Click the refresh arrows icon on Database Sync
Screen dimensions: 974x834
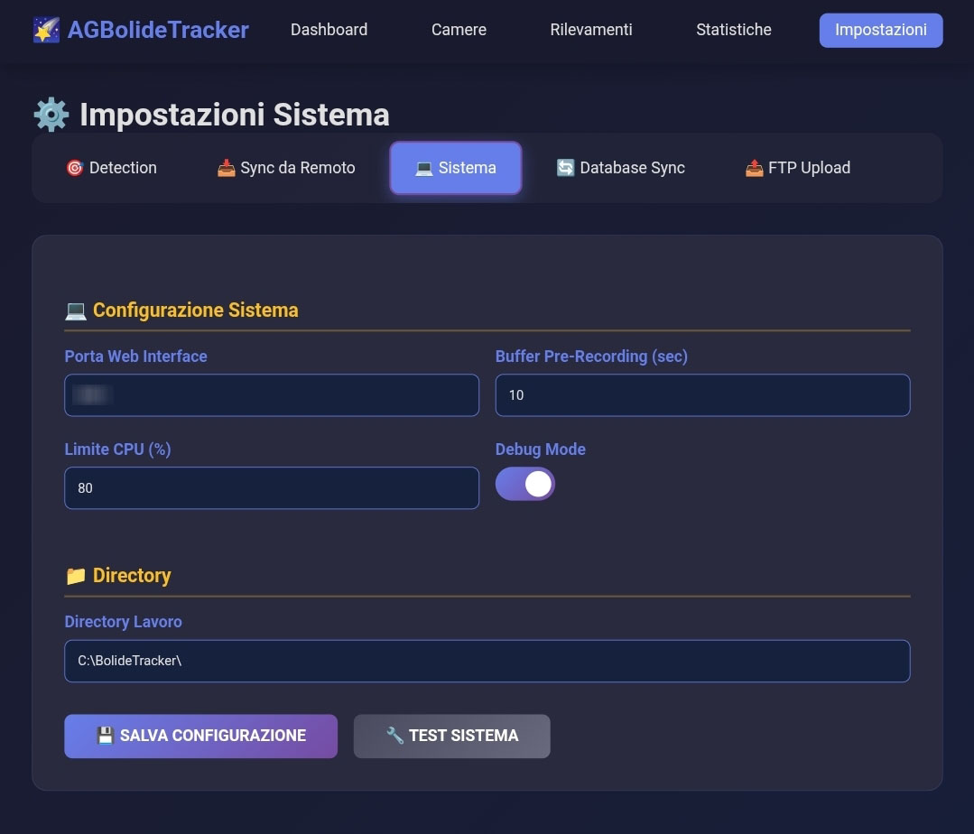point(565,168)
